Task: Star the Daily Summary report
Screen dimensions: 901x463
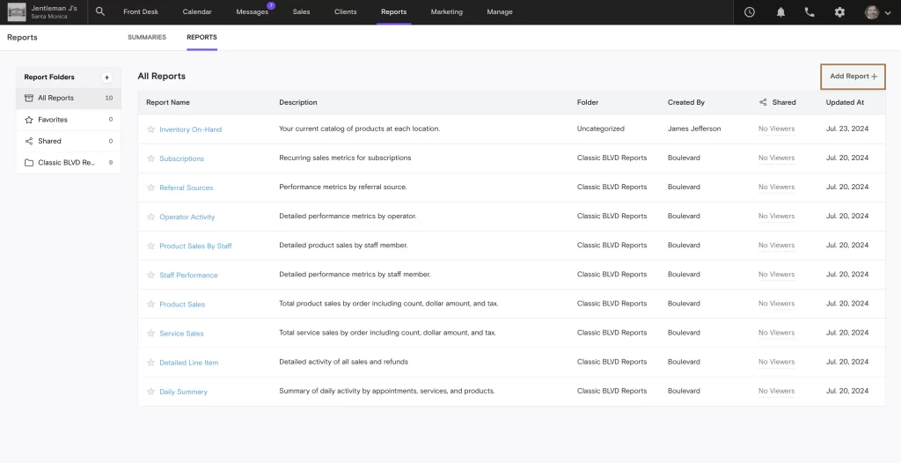Action: pyautogui.click(x=150, y=392)
